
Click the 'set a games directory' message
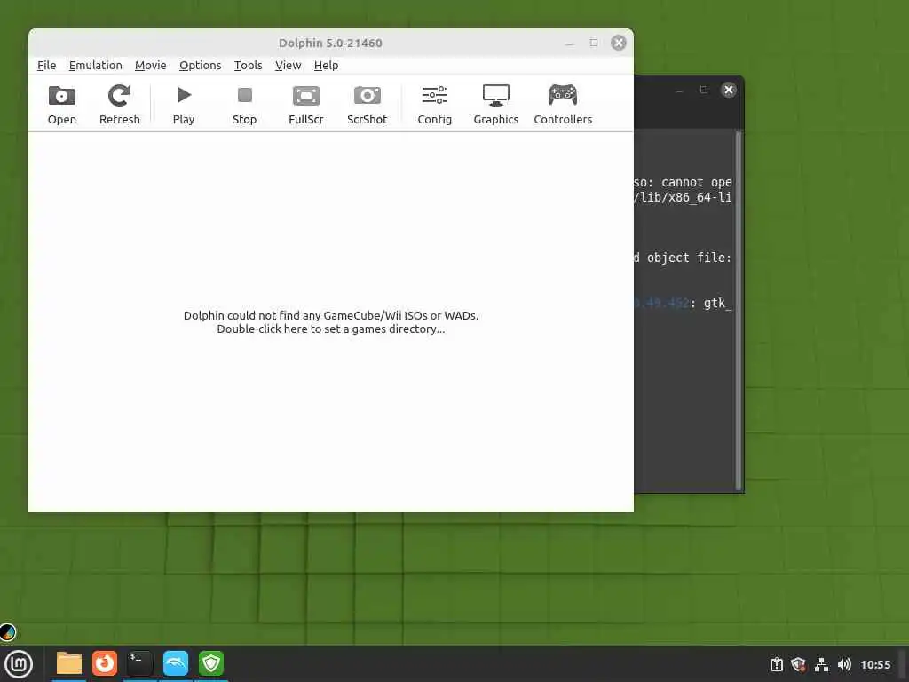coord(331,322)
